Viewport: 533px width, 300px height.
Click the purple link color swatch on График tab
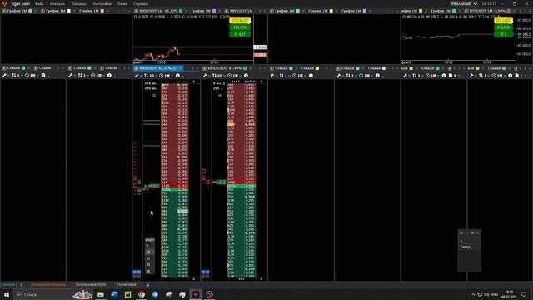[x=214, y=11]
